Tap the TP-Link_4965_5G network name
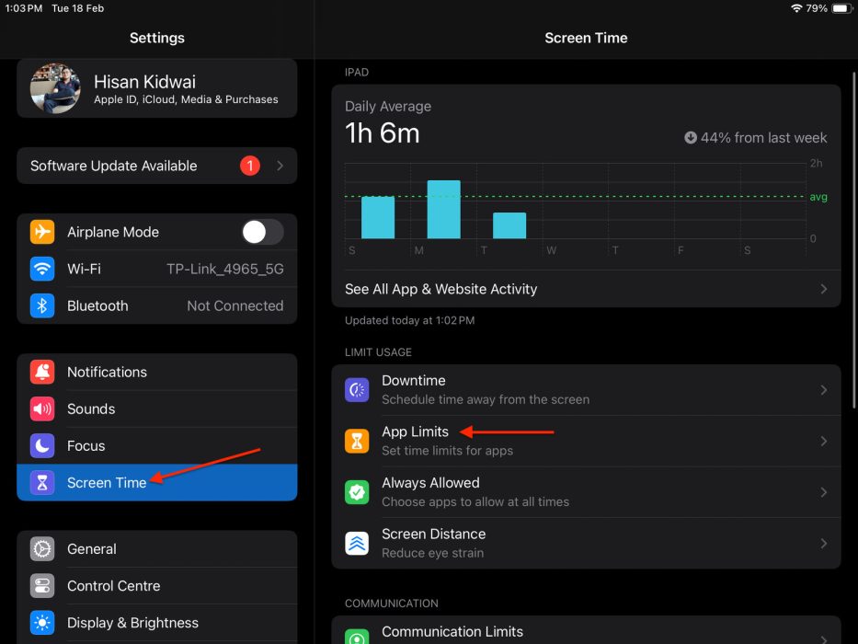This screenshot has width=858, height=644. point(225,269)
